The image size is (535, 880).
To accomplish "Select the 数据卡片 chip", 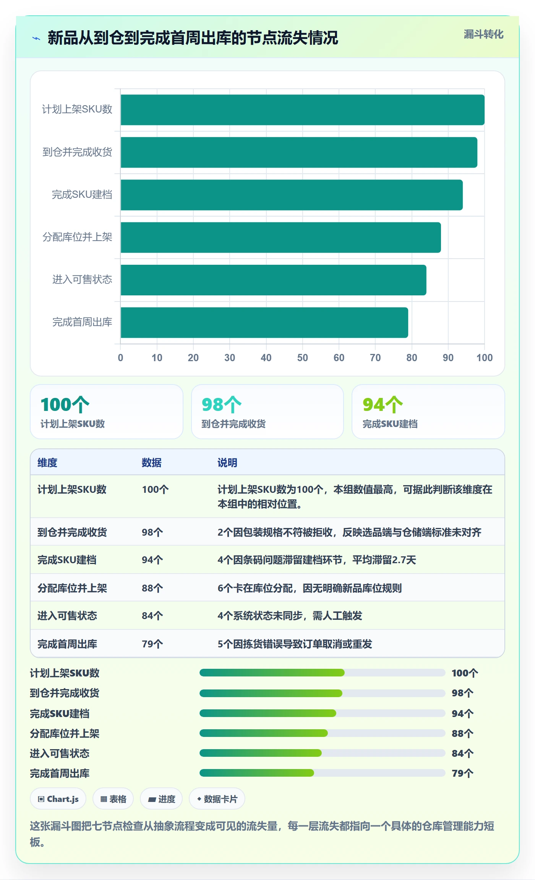I will [x=217, y=799].
